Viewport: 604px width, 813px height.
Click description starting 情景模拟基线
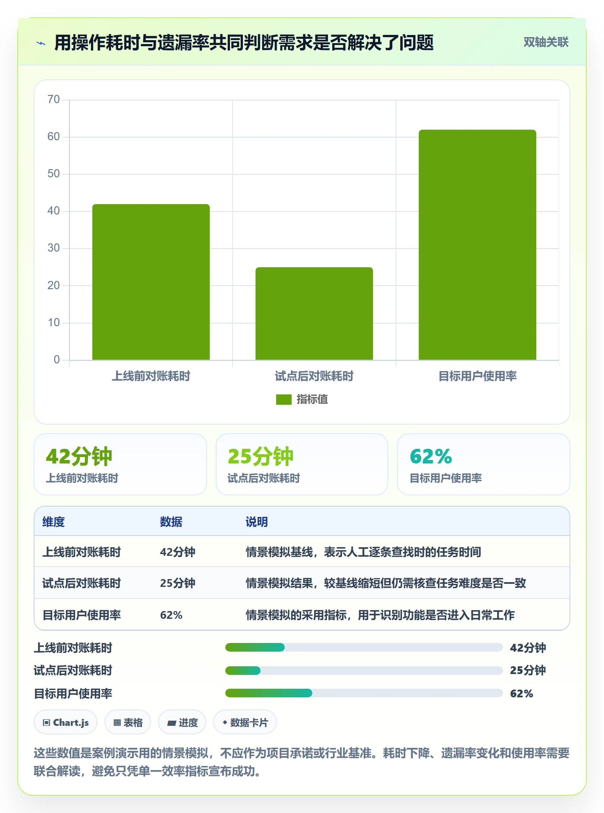pyautogui.click(x=363, y=552)
